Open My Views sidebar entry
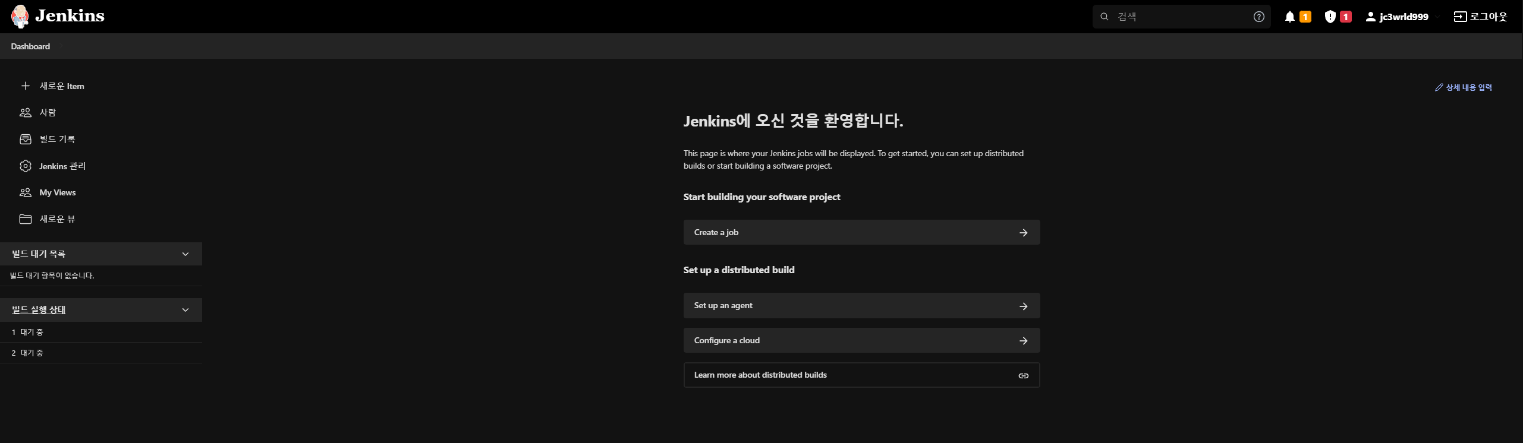This screenshot has width=1523, height=443. pos(58,192)
